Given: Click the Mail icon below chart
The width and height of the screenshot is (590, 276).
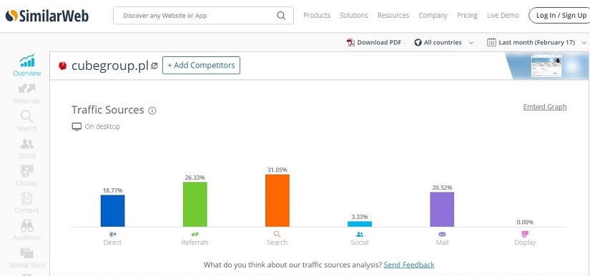Looking at the screenshot, I should (442, 235).
